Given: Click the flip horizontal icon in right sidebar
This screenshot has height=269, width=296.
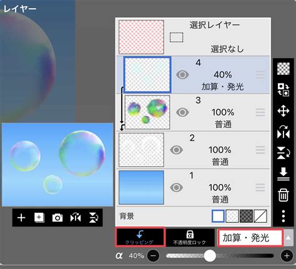Looking at the screenshot, I should tap(284, 132).
